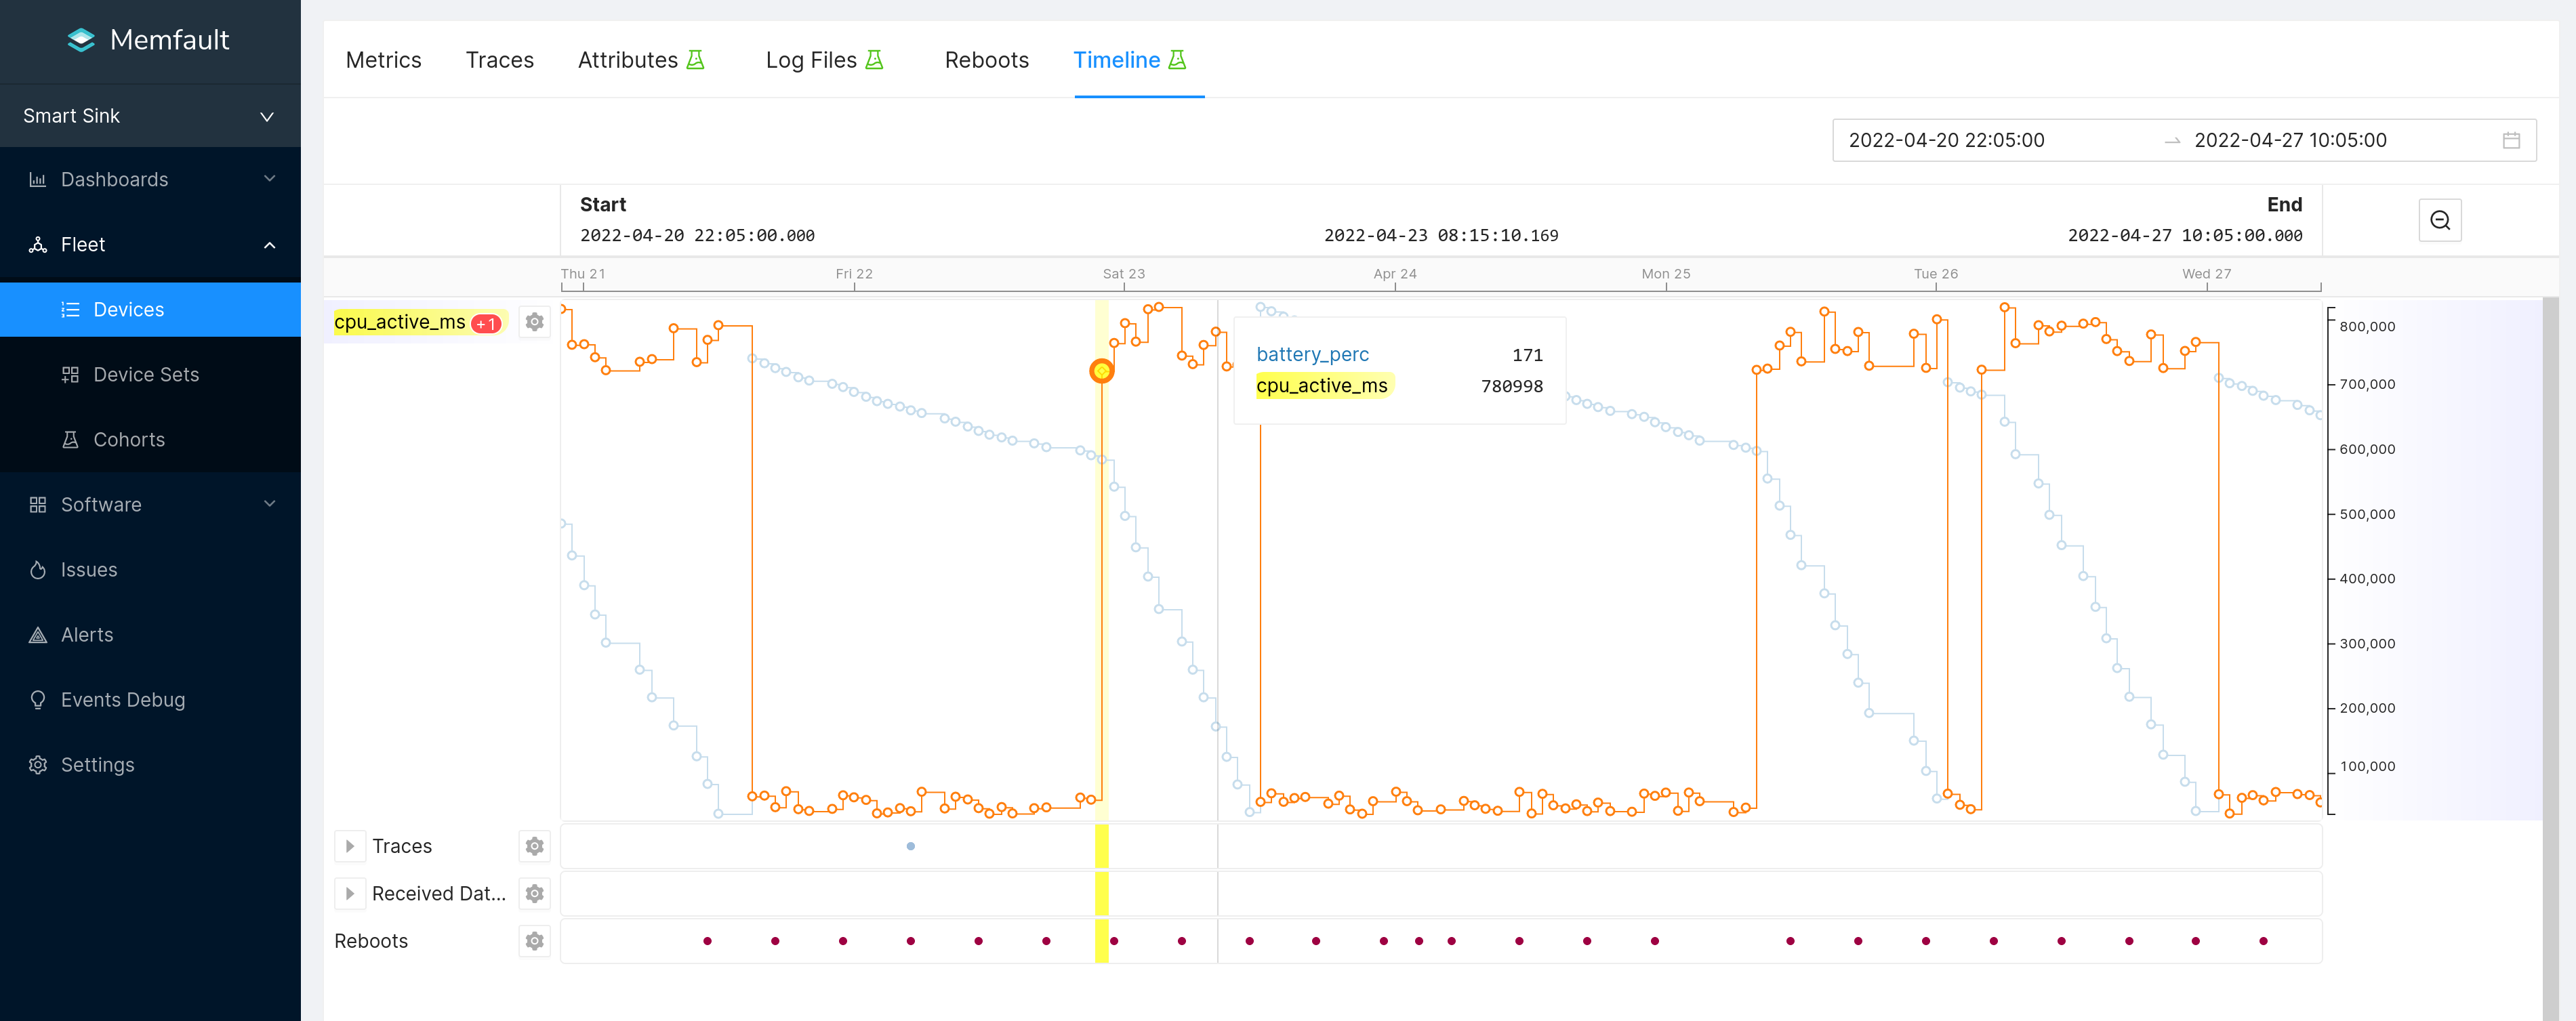Open the Cohorts page link

129,440
